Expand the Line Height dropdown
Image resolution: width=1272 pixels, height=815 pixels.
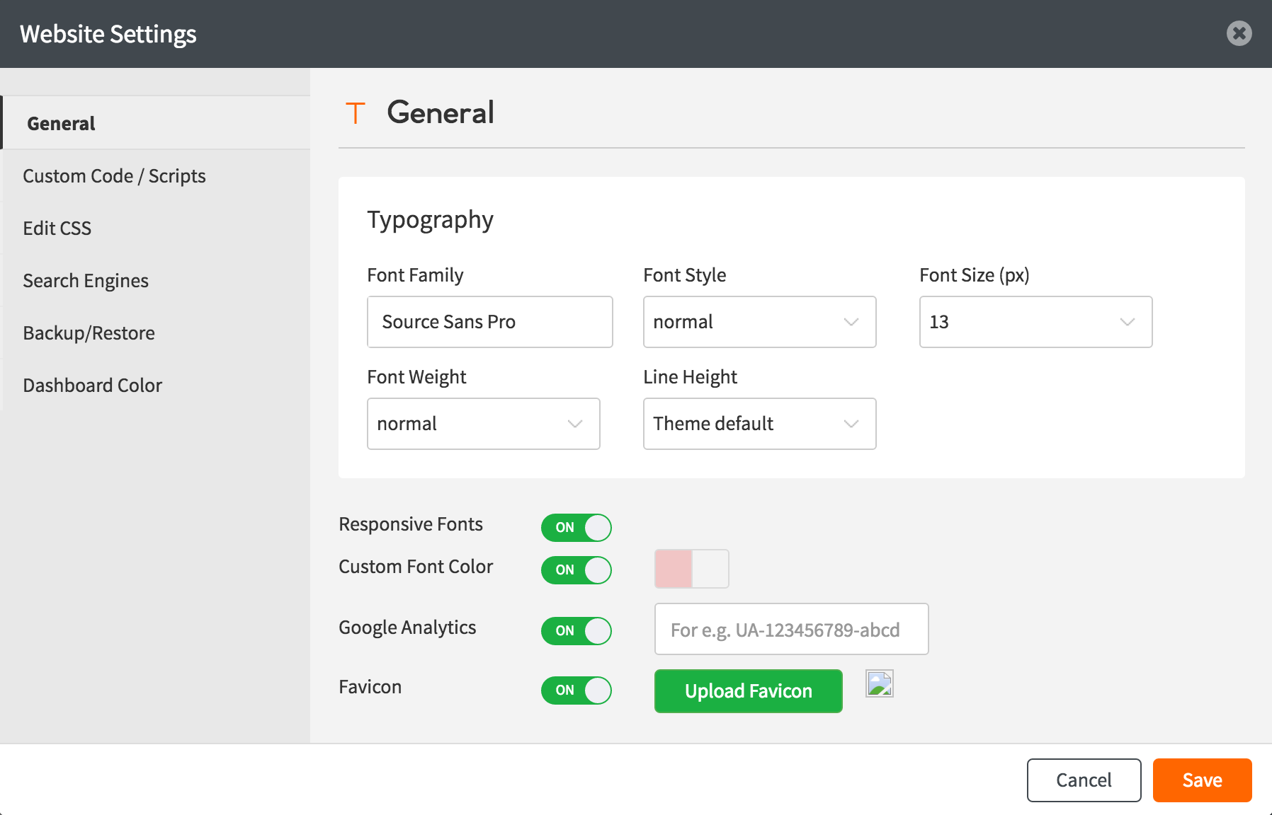pos(759,424)
